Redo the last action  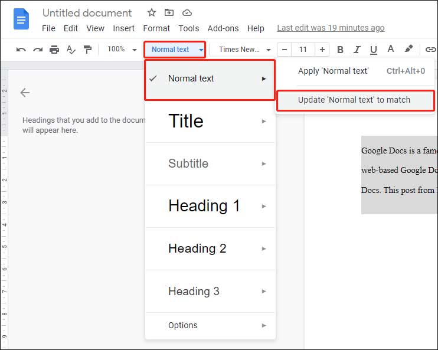tap(38, 50)
